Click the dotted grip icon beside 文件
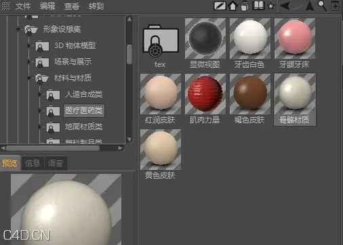The height and width of the screenshot is (245, 343). coord(5,5)
